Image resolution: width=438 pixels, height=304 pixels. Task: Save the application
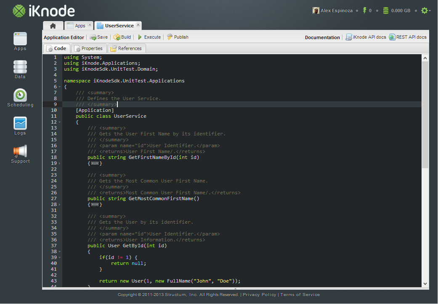(x=99, y=37)
